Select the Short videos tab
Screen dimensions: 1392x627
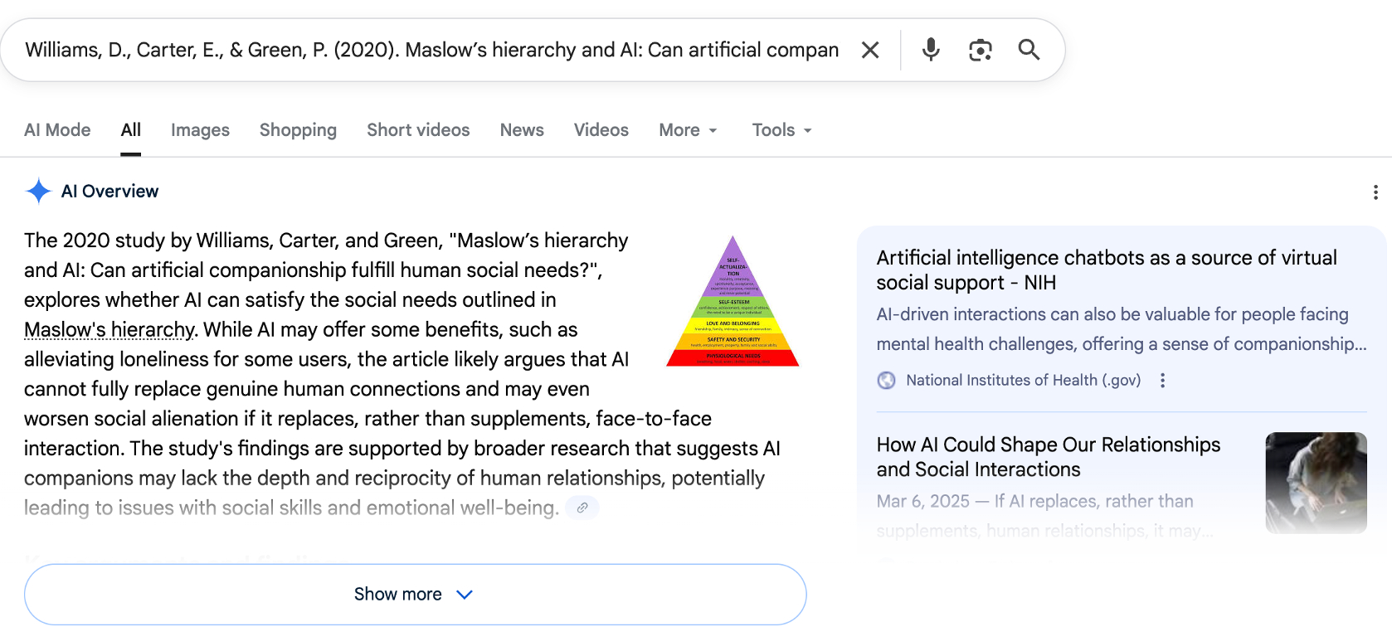point(418,130)
